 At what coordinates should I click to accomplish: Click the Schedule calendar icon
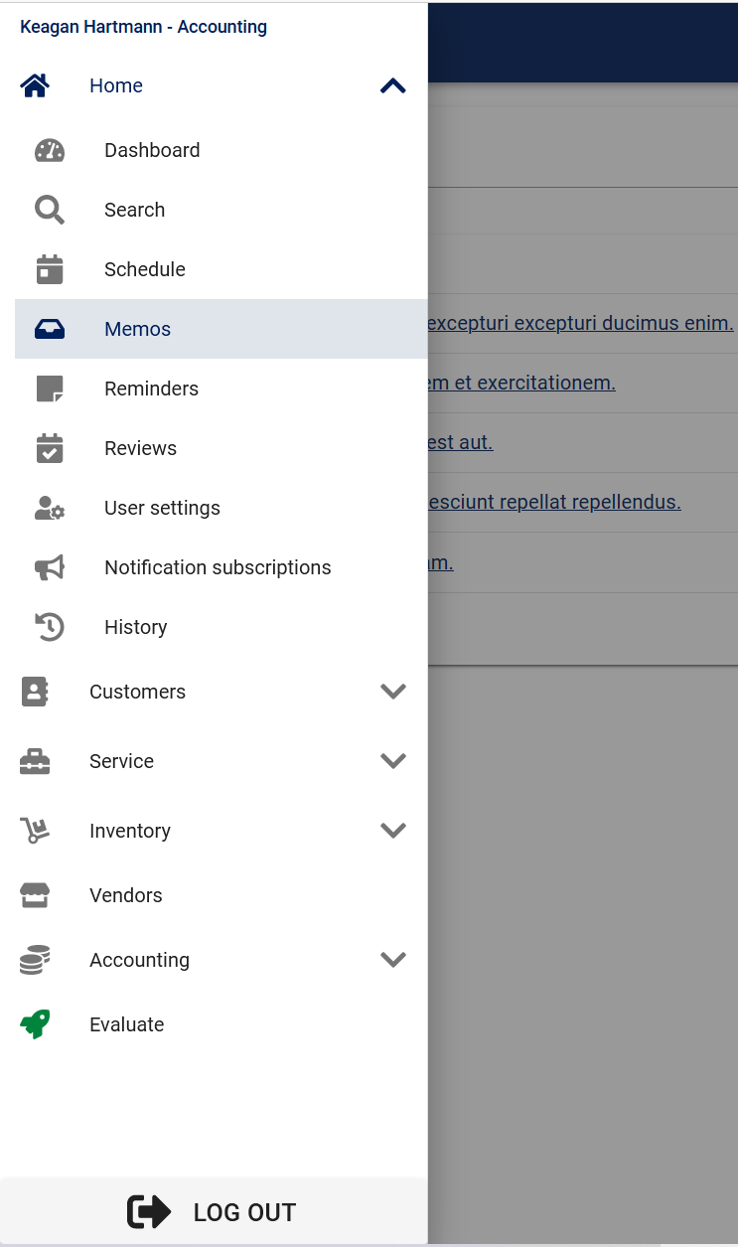coord(50,269)
